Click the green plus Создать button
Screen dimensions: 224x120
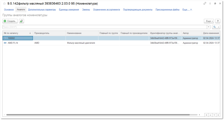click(x=10, y=21)
